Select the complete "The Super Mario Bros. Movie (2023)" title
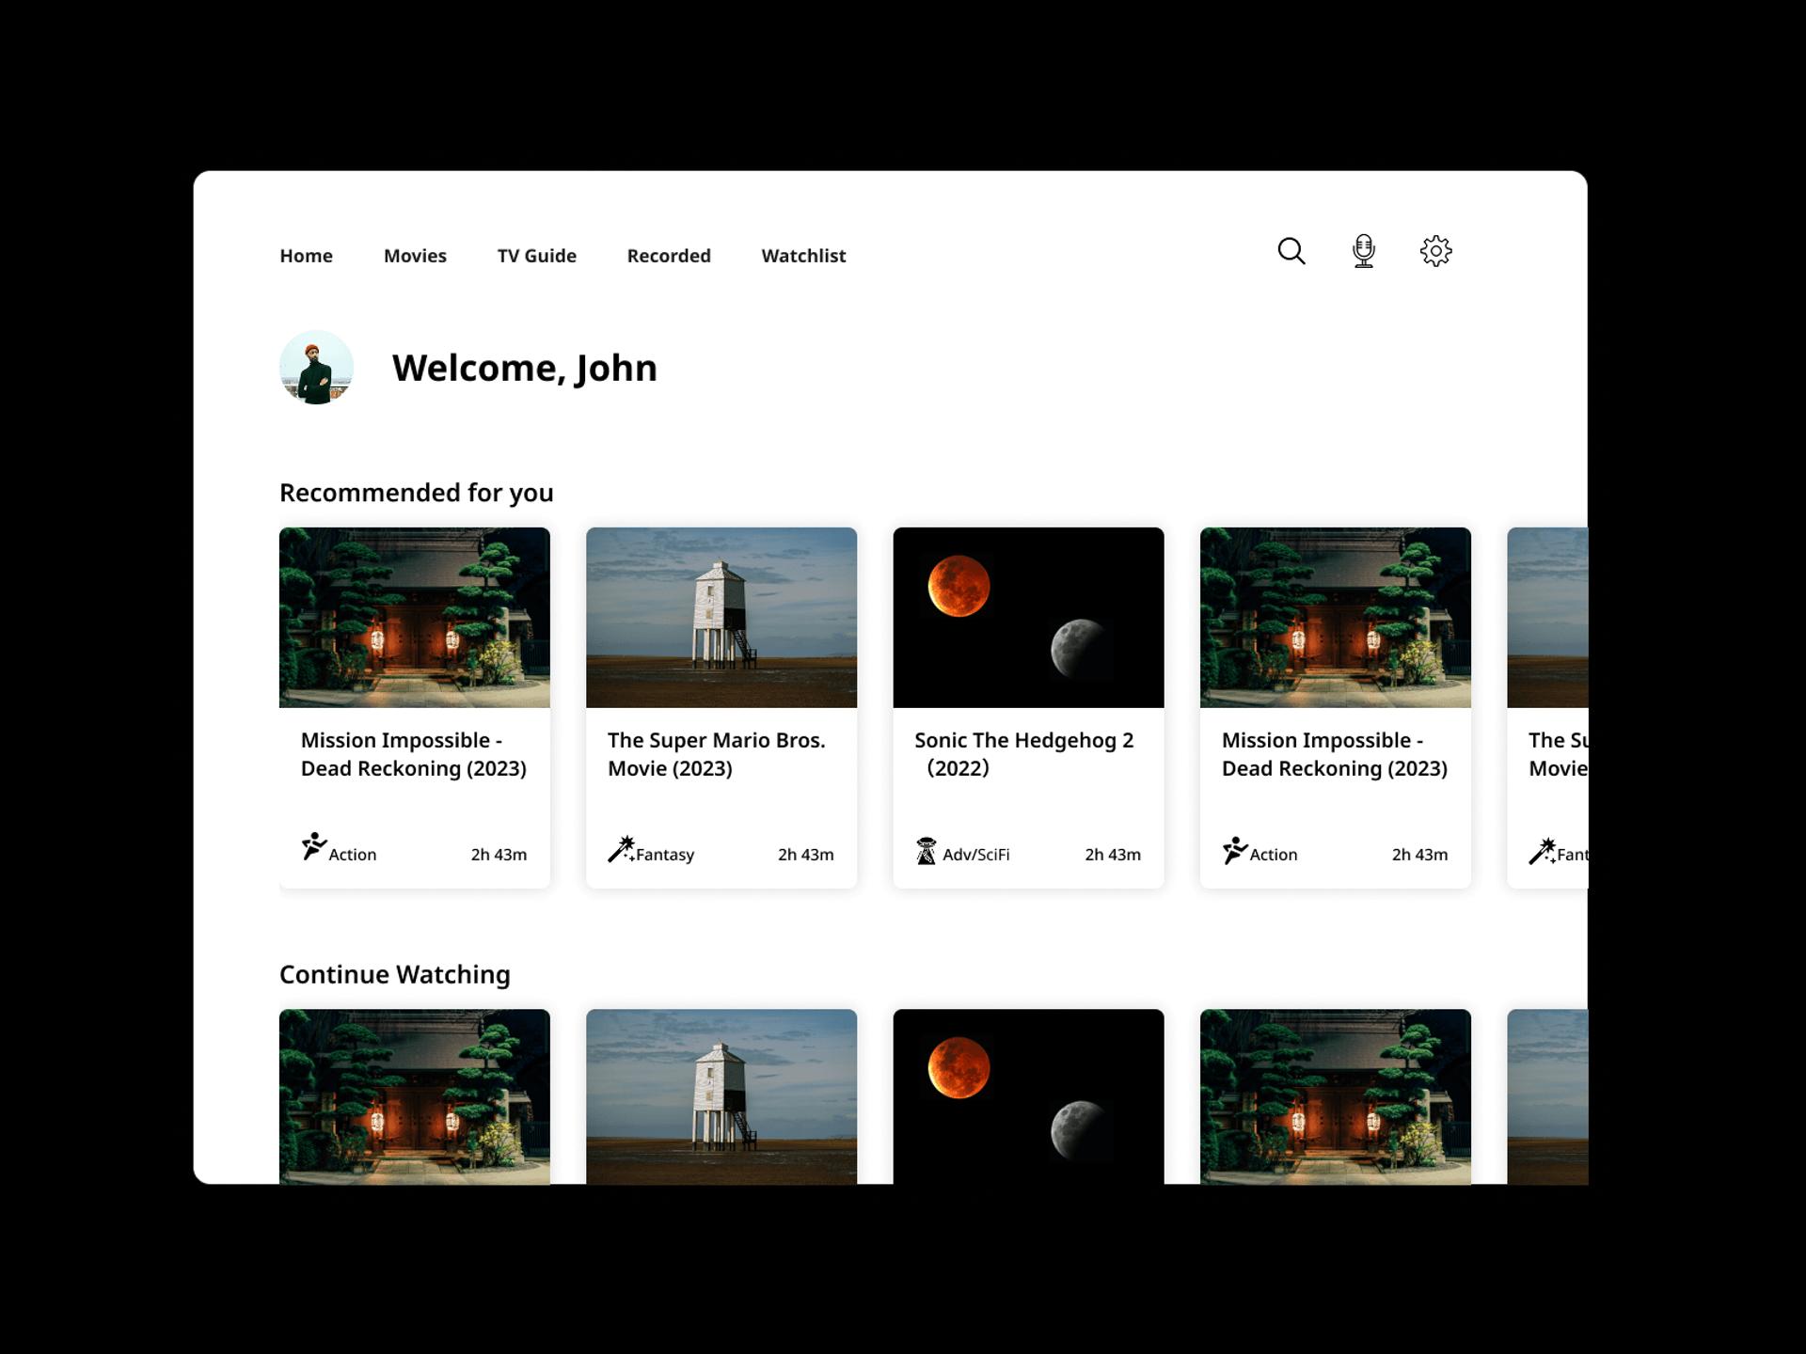The height and width of the screenshot is (1354, 1806). [x=717, y=754]
